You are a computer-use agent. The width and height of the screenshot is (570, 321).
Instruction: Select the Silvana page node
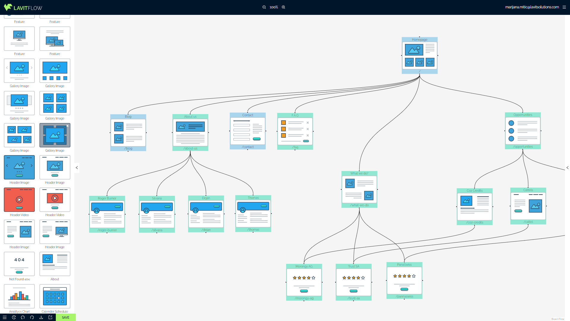coord(157,214)
